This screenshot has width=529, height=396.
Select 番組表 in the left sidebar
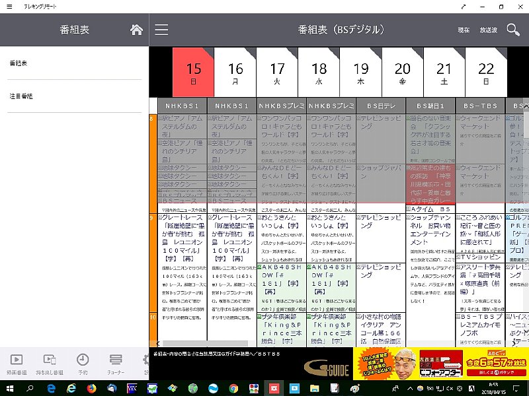[74, 63]
